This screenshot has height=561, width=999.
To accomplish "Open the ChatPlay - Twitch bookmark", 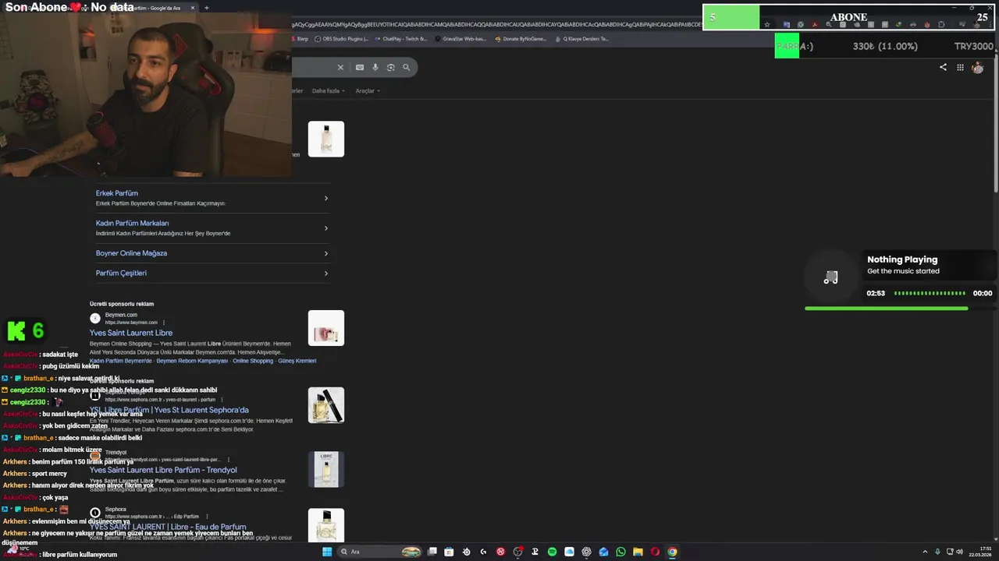I will click(401, 38).
